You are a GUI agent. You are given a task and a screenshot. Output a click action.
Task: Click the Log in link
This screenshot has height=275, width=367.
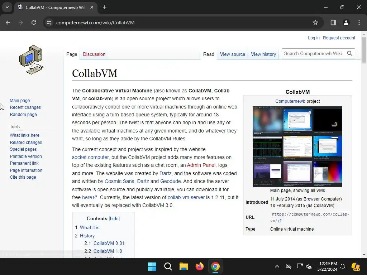314,38
